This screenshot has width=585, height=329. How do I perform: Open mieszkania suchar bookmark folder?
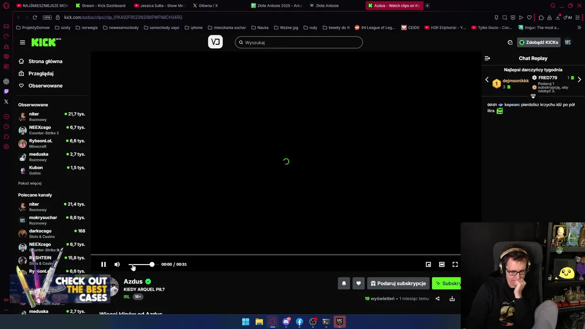(227, 27)
